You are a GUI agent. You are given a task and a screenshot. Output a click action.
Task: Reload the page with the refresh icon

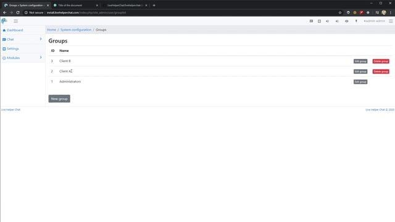point(18,12)
